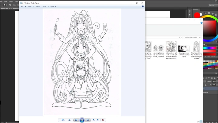The height and width of the screenshot is (123, 218).
Task: Click the Untitled-1 document tab in Photoshop
Action: point(9,9)
